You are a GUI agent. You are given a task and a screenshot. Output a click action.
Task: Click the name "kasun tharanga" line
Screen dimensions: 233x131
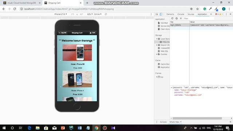click(185, 90)
